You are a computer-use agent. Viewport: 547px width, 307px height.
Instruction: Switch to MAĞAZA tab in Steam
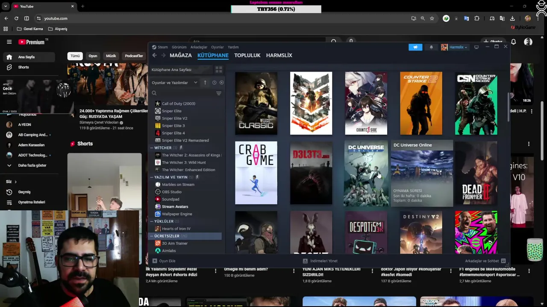pos(181,55)
